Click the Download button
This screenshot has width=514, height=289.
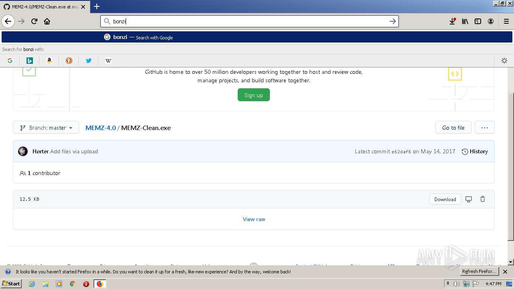[445, 199]
